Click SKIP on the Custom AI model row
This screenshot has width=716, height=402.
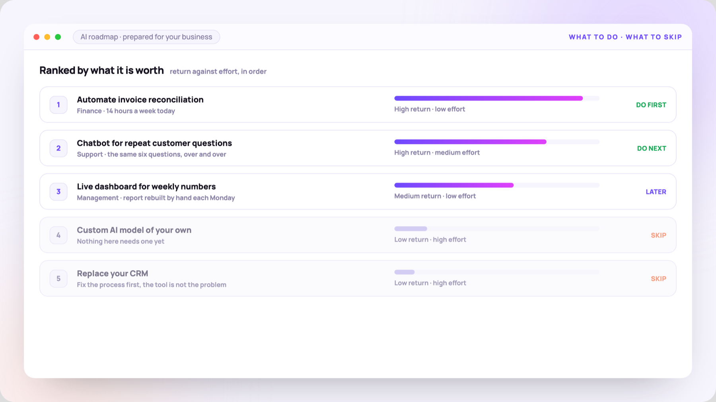(x=659, y=235)
